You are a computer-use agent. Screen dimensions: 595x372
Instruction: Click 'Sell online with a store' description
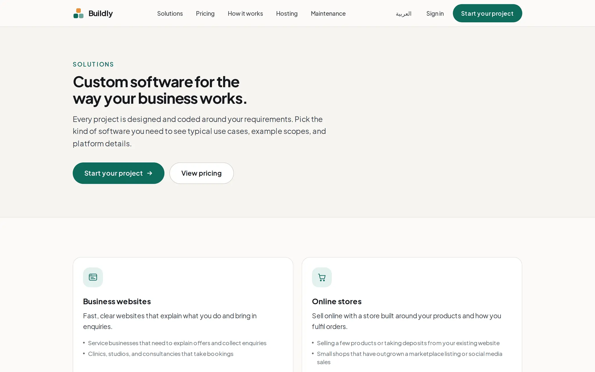406,321
